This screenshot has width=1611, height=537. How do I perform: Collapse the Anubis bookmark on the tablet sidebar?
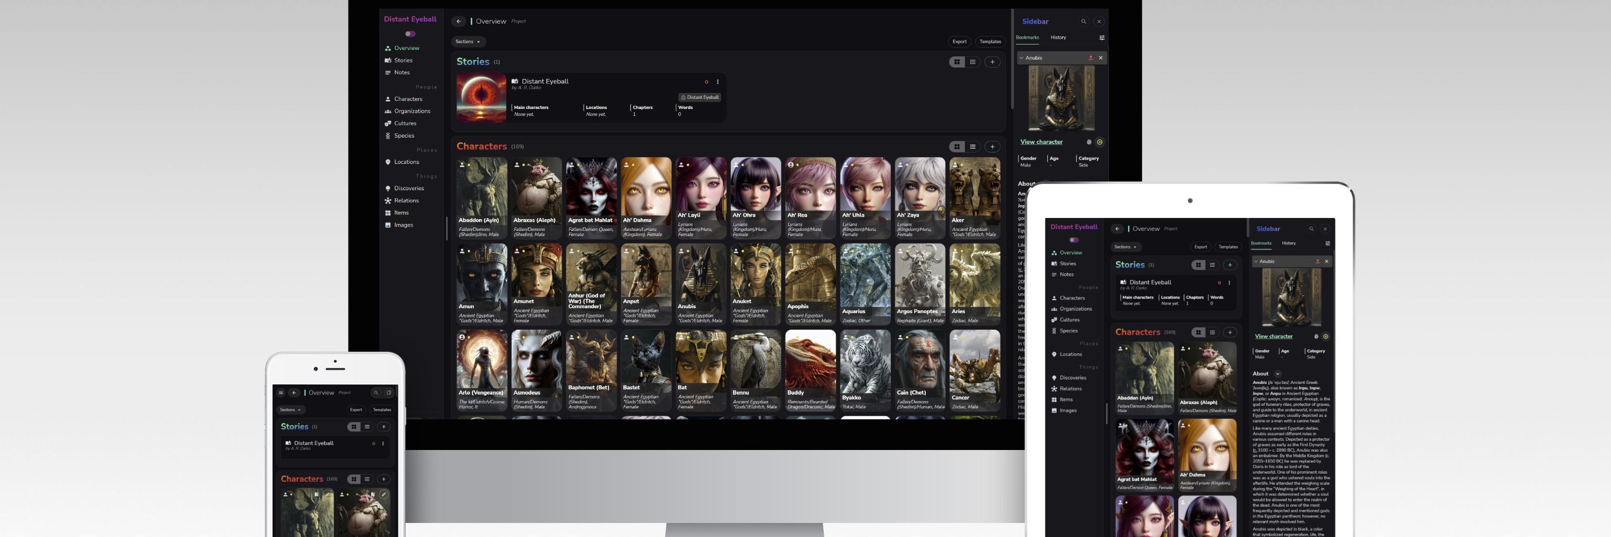(x=1256, y=262)
